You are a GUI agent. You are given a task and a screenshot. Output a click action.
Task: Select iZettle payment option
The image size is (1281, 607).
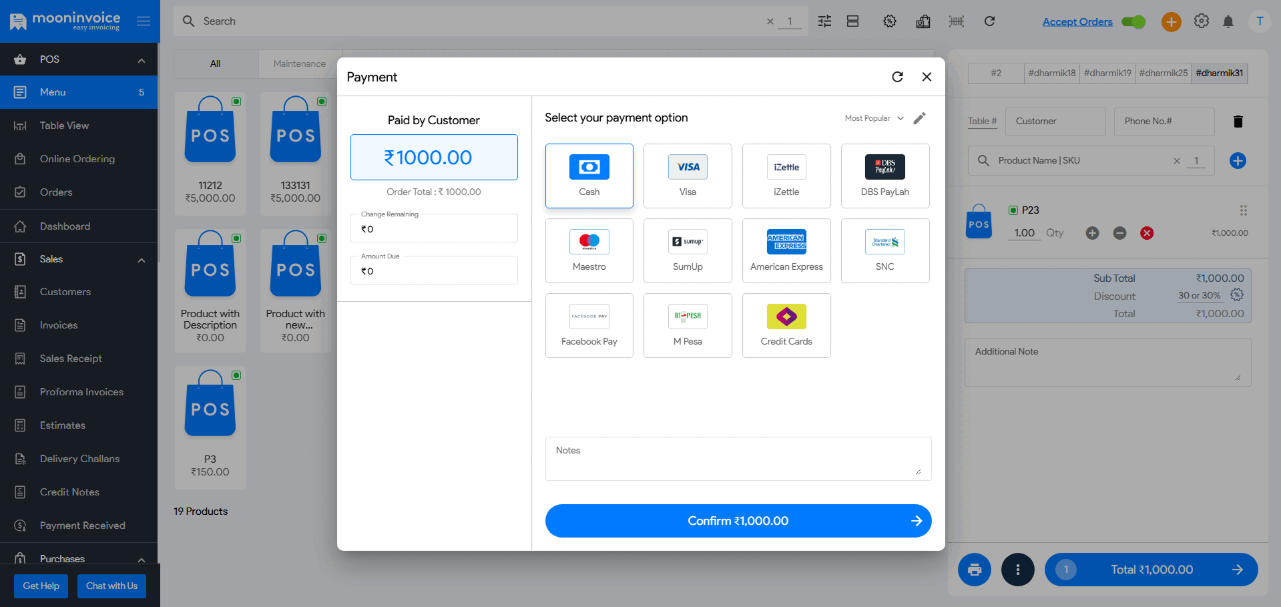click(x=786, y=176)
